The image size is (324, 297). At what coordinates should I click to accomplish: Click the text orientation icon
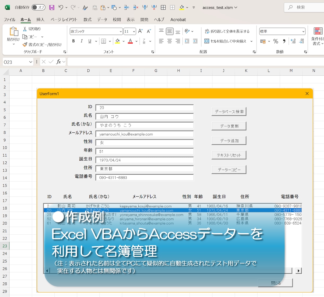click(187, 31)
